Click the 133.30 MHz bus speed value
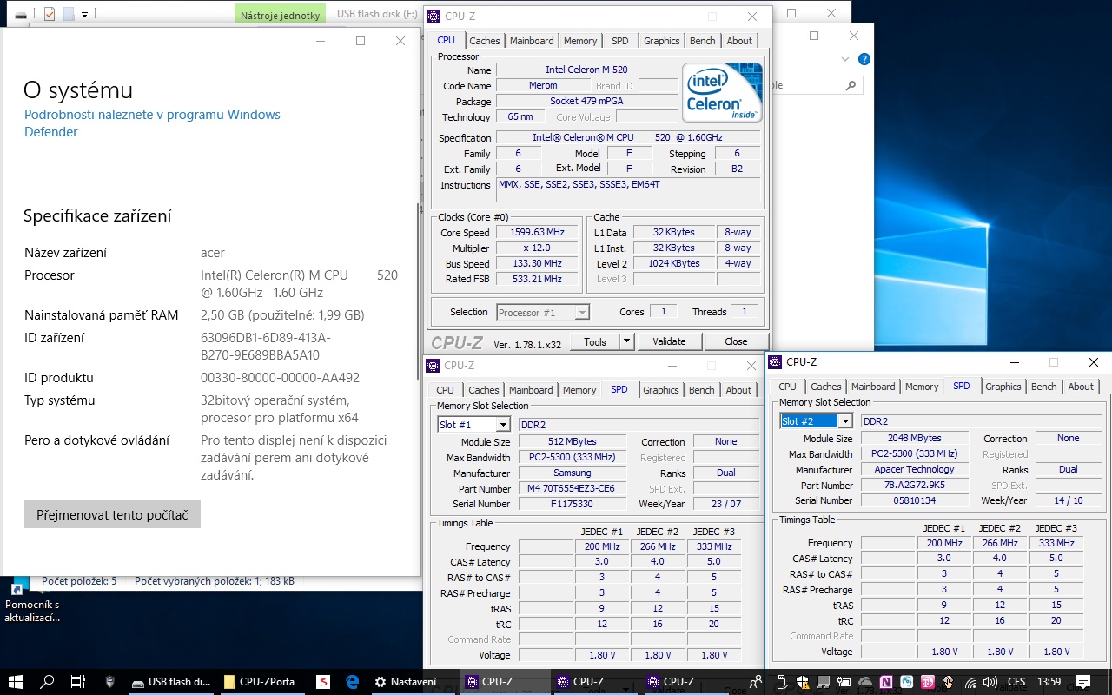Image resolution: width=1112 pixels, height=695 pixels. (539, 263)
